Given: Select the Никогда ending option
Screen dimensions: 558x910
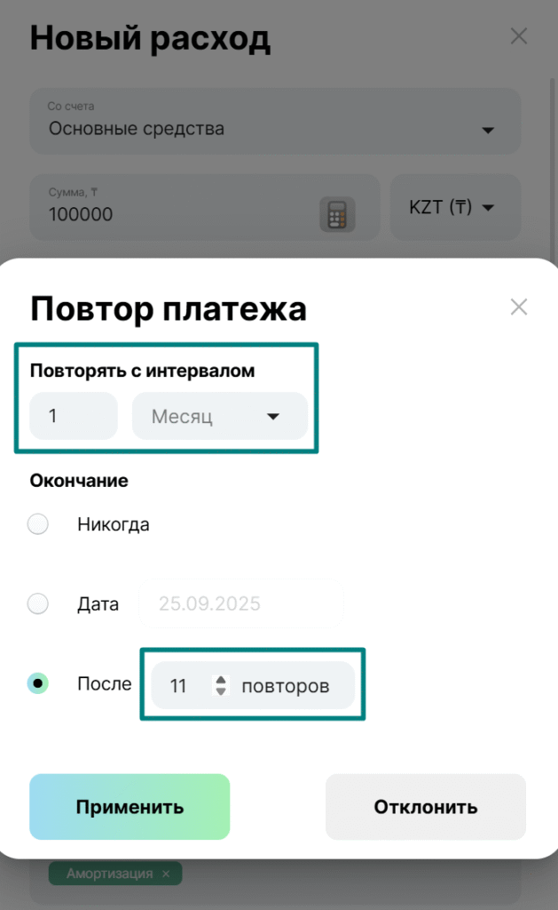Looking at the screenshot, I should [38, 525].
